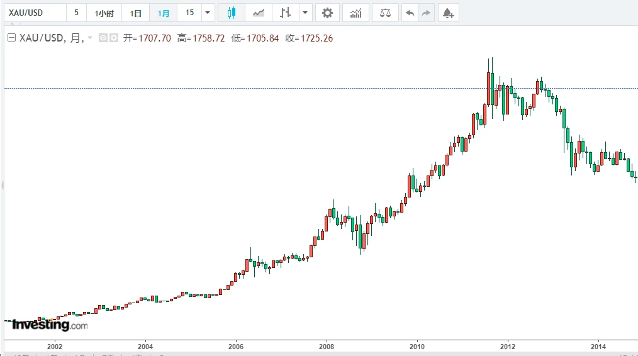The height and width of the screenshot is (356, 638).
Task: Open the indicators icon in toolbar
Action: [x=355, y=13]
